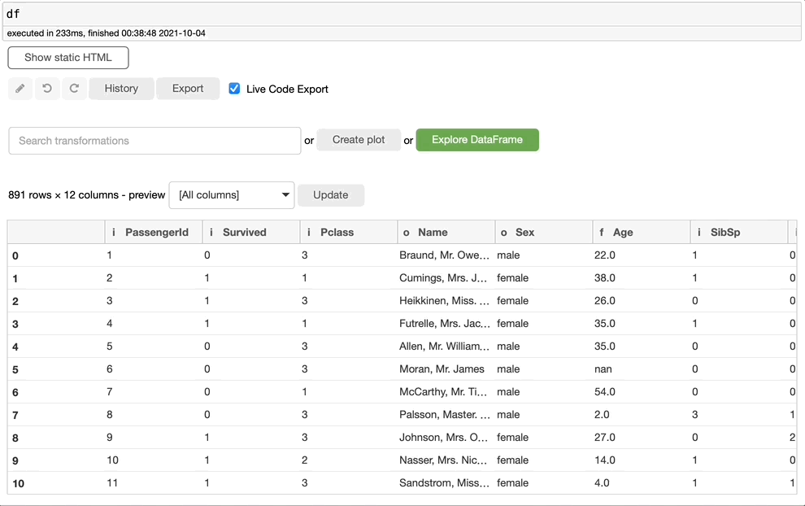Click the nan Age cell for Moran

pos(603,369)
